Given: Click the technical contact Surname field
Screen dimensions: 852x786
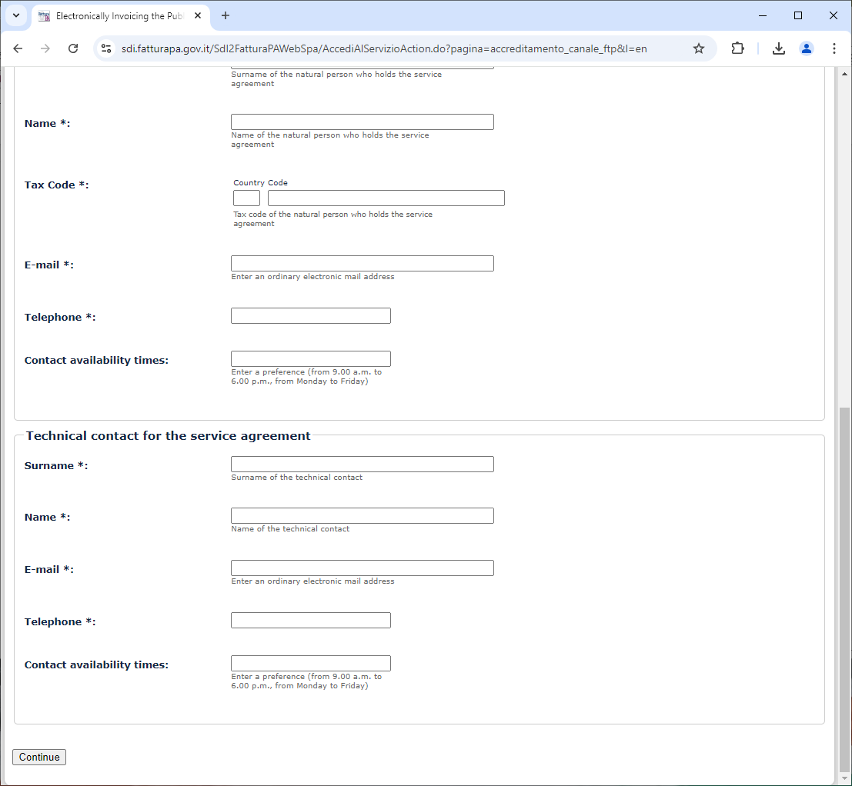Looking at the screenshot, I should [362, 465].
